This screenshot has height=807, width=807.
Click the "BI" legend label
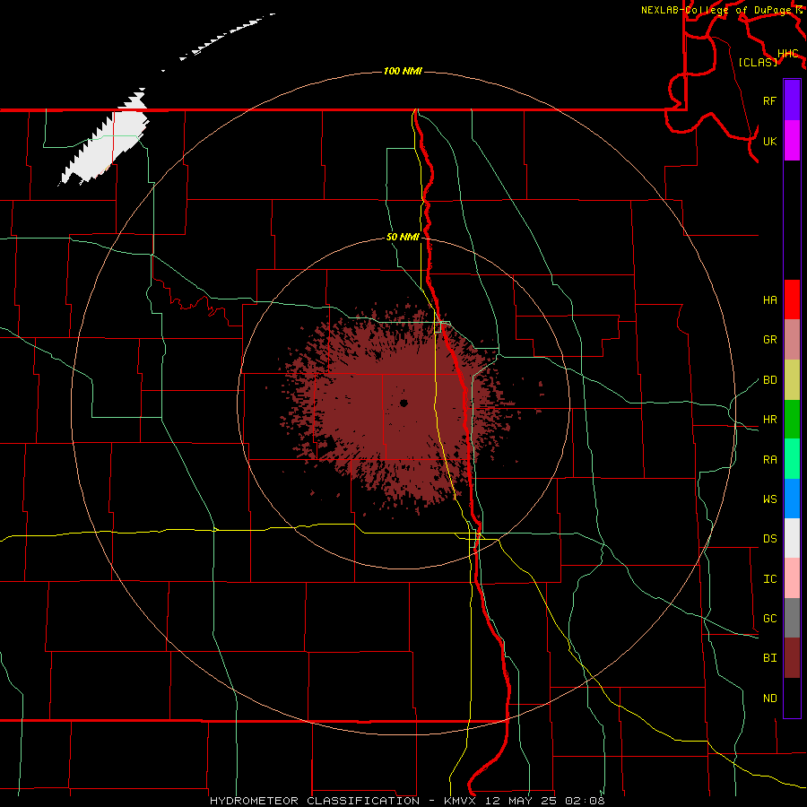click(769, 658)
